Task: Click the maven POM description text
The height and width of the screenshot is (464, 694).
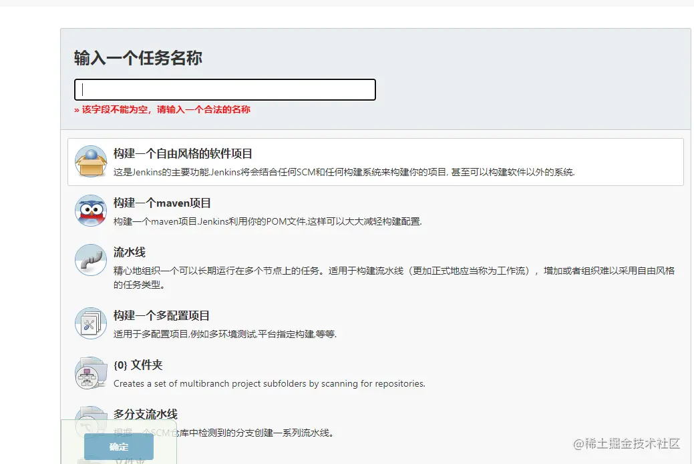Action: [x=268, y=221]
